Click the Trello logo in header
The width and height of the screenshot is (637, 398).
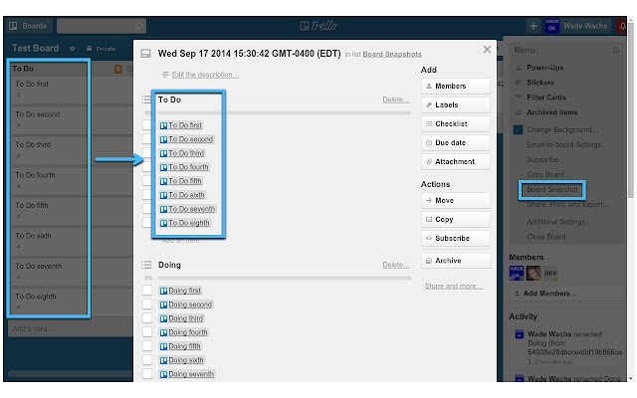(318, 26)
